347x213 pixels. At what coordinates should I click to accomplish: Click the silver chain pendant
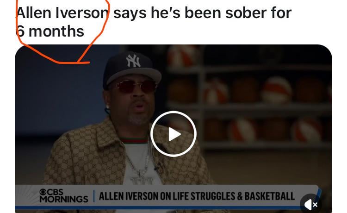point(142,180)
